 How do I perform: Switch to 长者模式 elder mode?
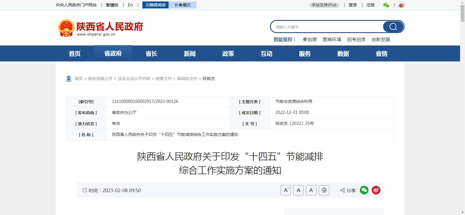click(183, 5)
